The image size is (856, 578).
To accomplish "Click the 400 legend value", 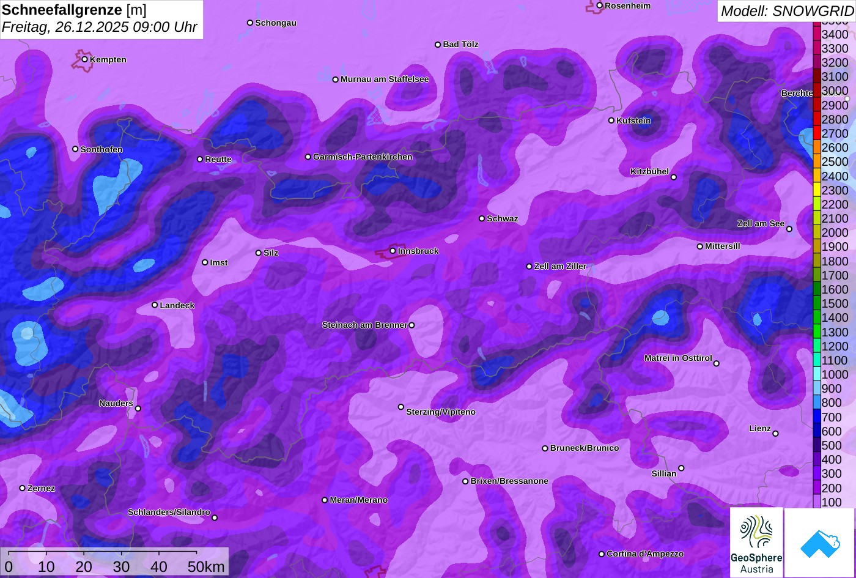I will pyautogui.click(x=832, y=459).
